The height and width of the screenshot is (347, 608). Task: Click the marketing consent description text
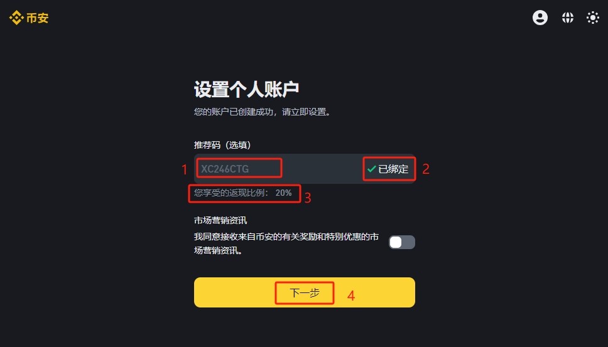tap(286, 243)
